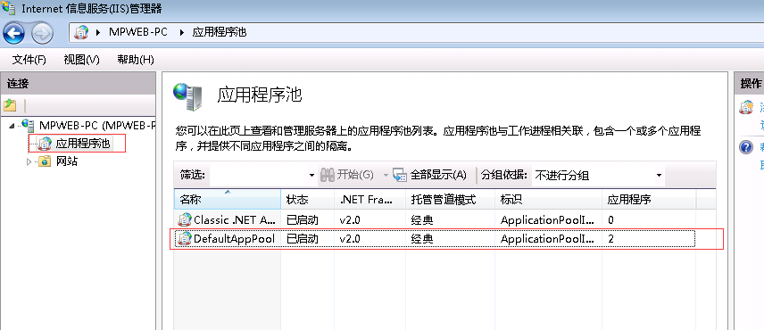The height and width of the screenshot is (330, 764).
Task: Select the MPWEB-PC server tree item
Action: [97, 125]
